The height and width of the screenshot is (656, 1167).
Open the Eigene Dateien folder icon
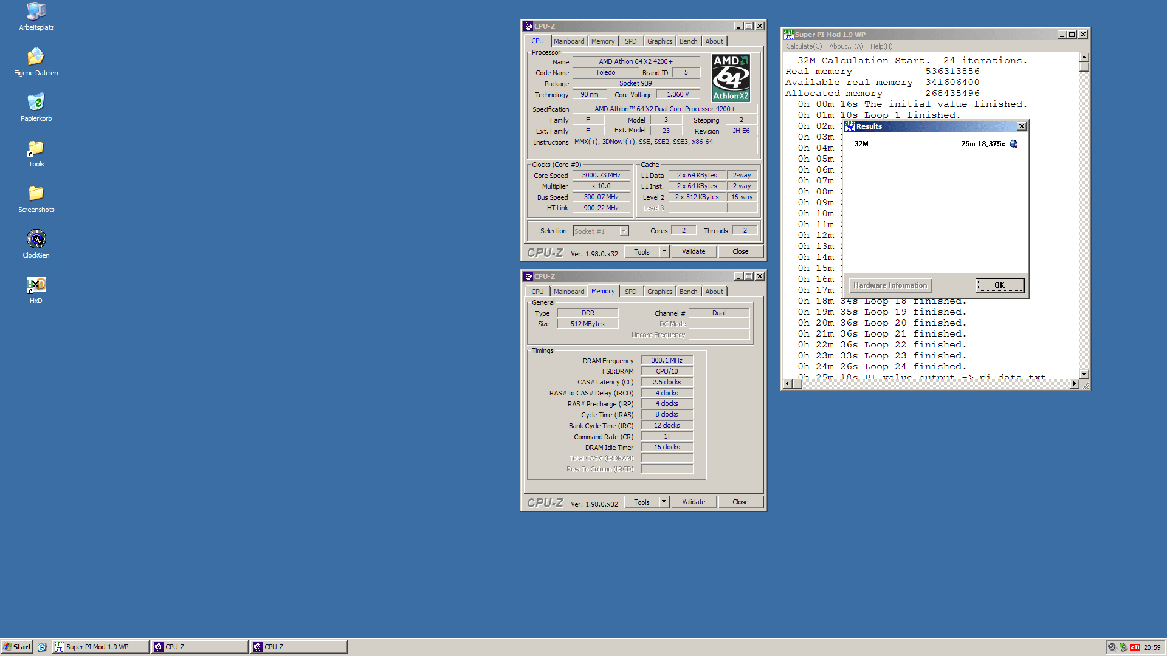point(36,61)
